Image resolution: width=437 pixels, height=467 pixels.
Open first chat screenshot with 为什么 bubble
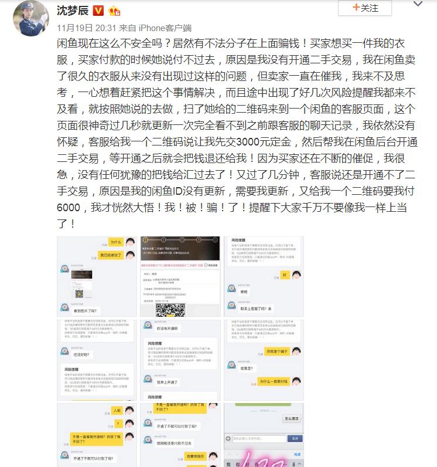[x=97, y=276]
